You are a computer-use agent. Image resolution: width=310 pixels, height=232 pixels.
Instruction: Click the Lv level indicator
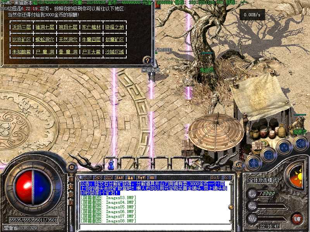[x=261, y=194]
